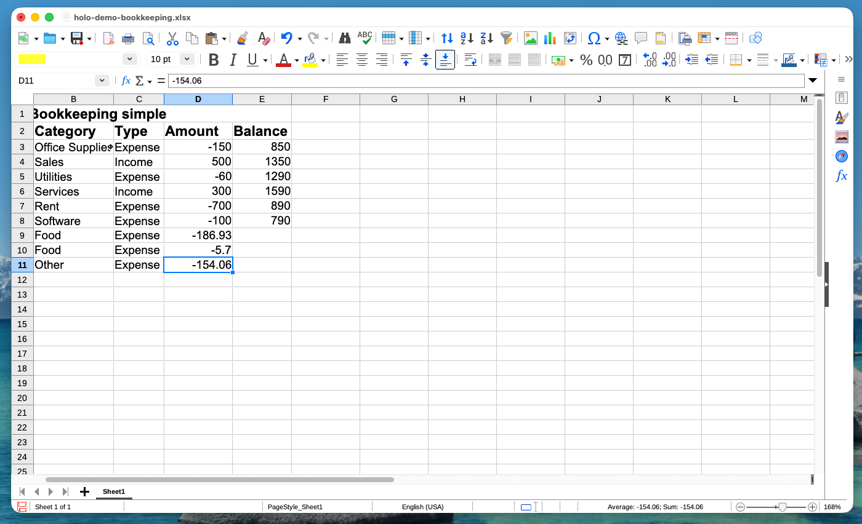Viewport: 862px width, 524px height.
Task: Toggle Bold formatting
Action: (x=214, y=60)
